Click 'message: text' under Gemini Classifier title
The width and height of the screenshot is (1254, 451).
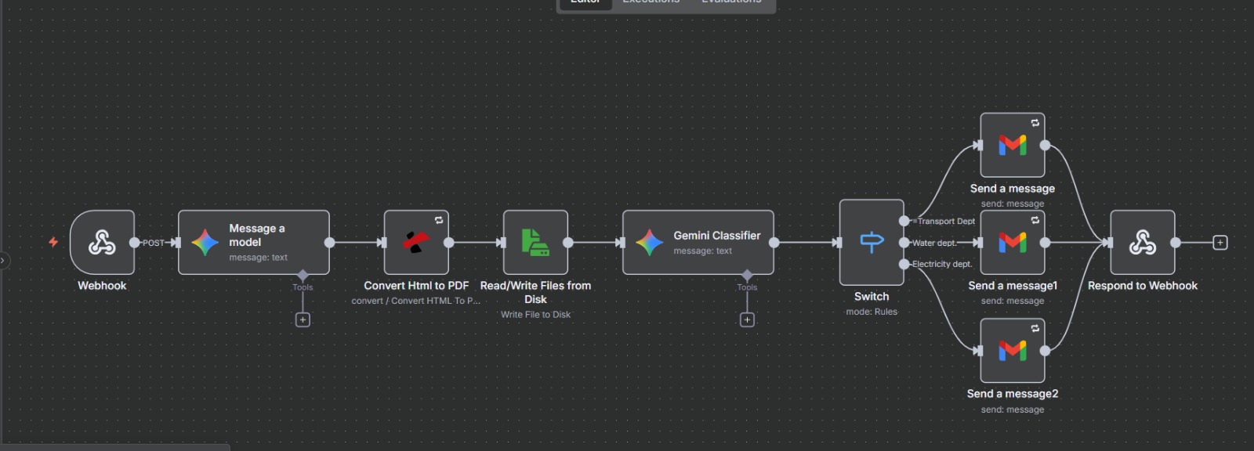click(703, 251)
